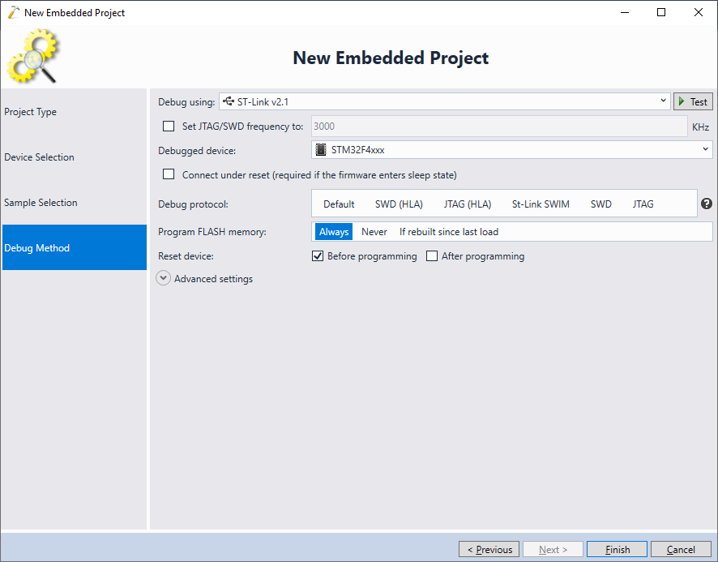Viewport: 718px width, 562px height.
Task: Click the 'KHz' unit label
Action: tap(701, 127)
